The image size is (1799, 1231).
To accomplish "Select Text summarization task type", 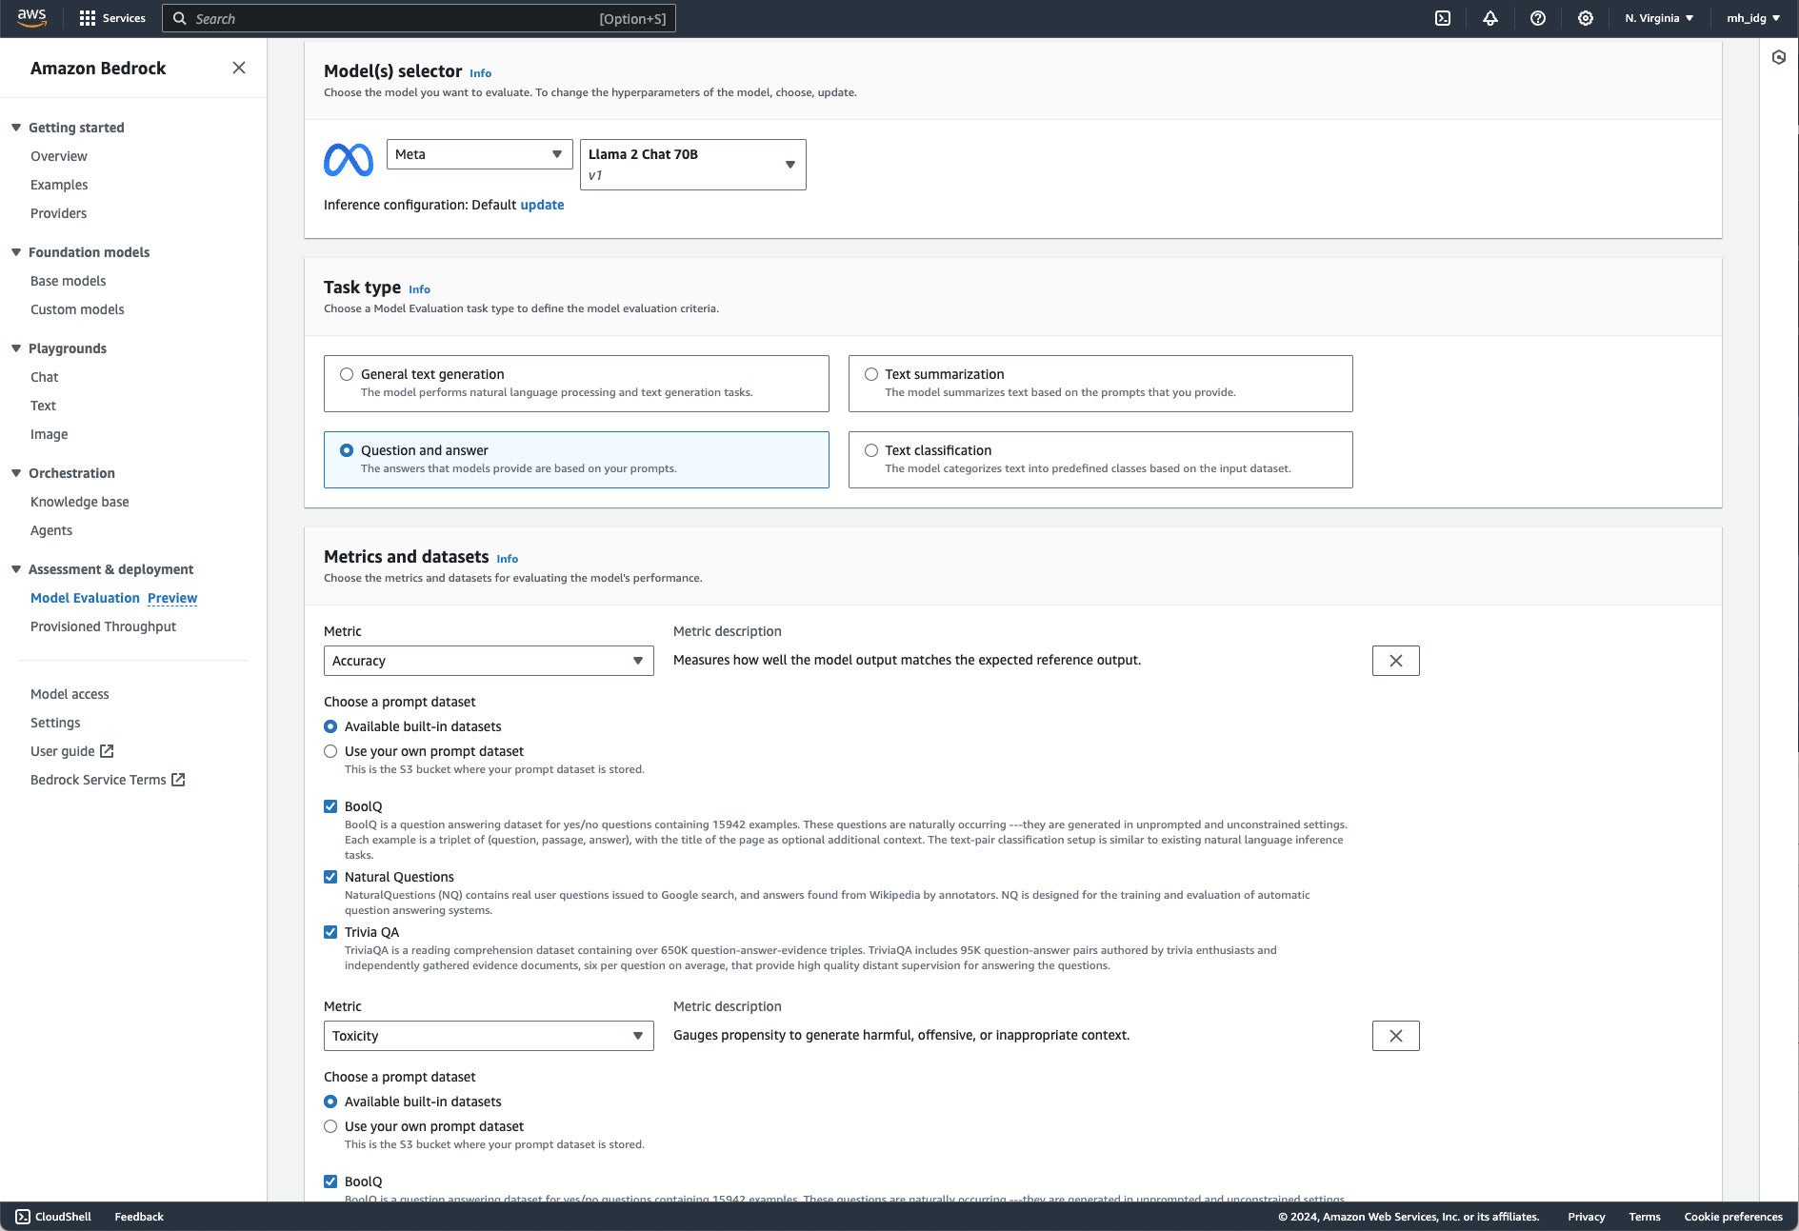I will (1100, 384).
